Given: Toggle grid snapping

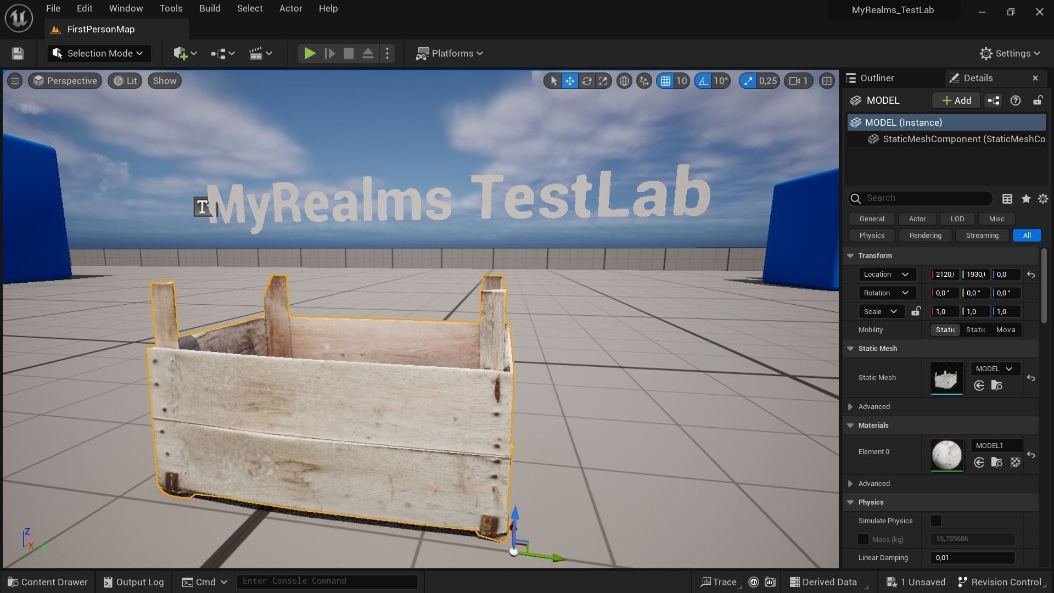Looking at the screenshot, I should click(x=665, y=81).
